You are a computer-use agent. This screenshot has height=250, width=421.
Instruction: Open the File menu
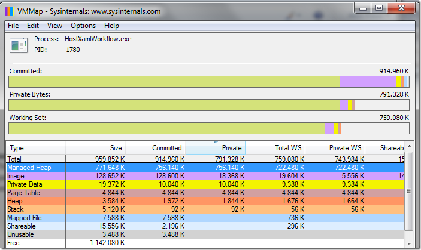[x=13, y=26]
